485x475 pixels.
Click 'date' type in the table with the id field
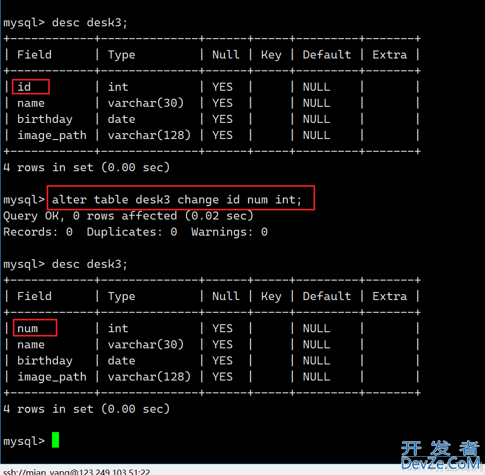click(x=122, y=119)
